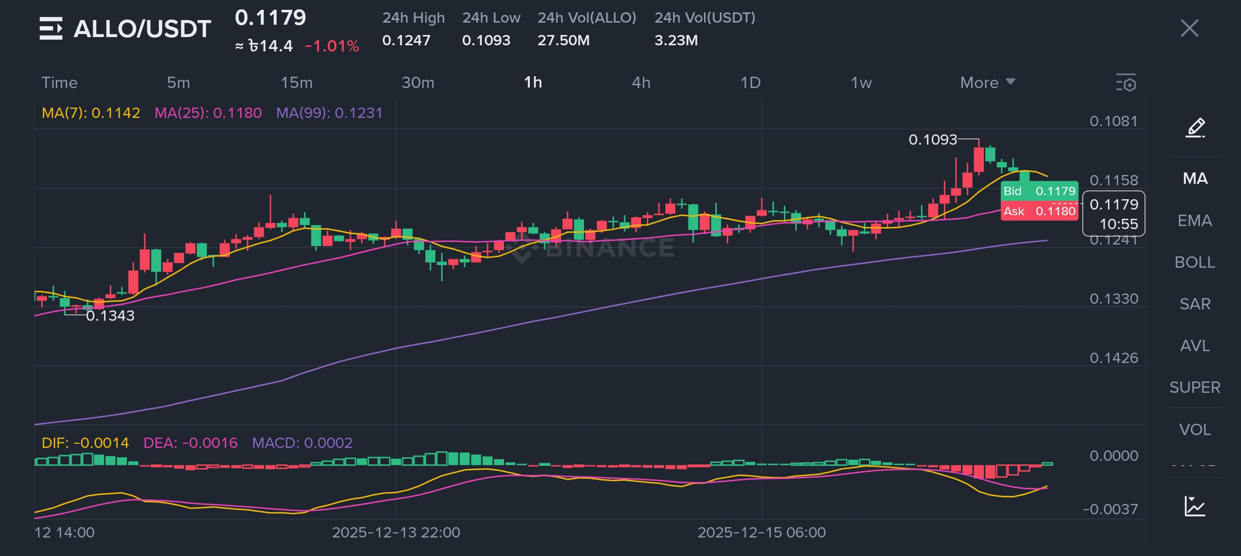Select the 1D timeframe
Viewport: 1241px width, 556px height.
pos(750,83)
